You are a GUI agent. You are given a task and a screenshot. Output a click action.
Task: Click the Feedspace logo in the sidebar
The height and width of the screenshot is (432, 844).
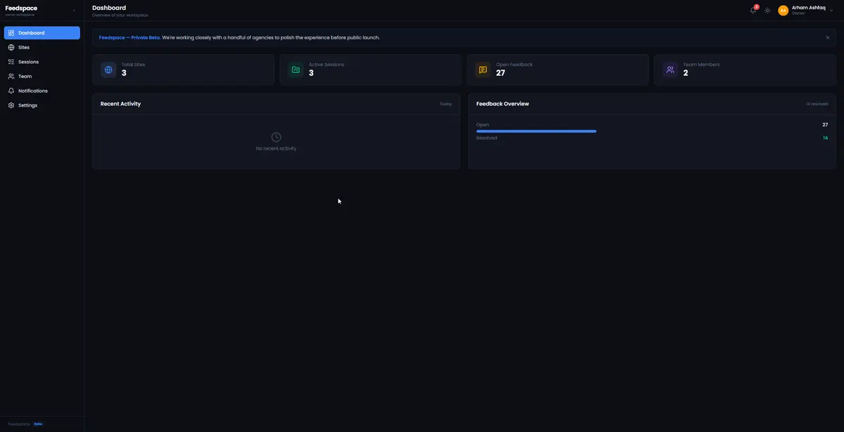(x=21, y=8)
